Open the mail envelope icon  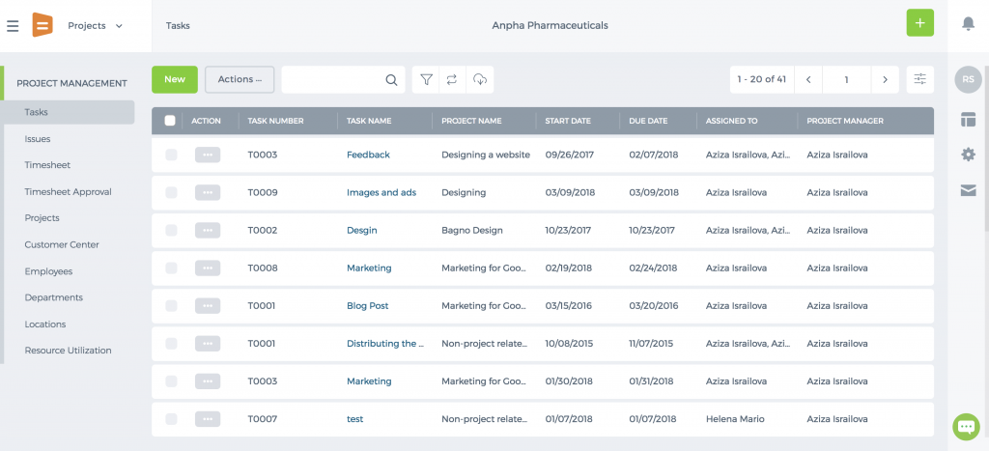coord(968,190)
